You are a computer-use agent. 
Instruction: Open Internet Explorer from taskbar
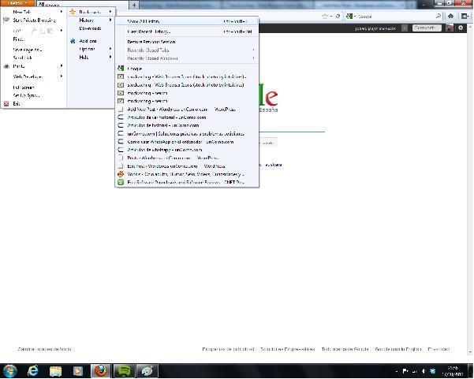pyautogui.click(x=32, y=370)
